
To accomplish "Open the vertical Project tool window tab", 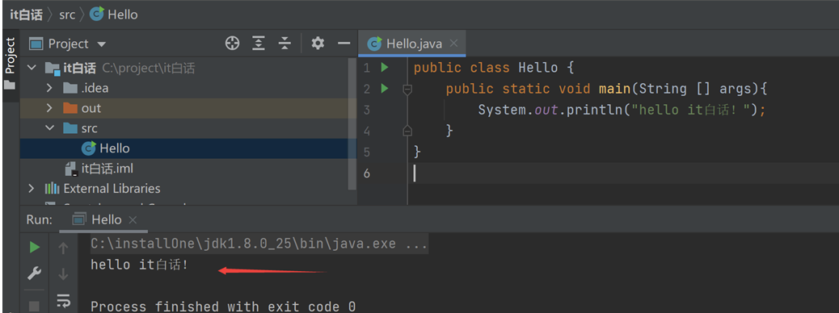I will [11, 55].
